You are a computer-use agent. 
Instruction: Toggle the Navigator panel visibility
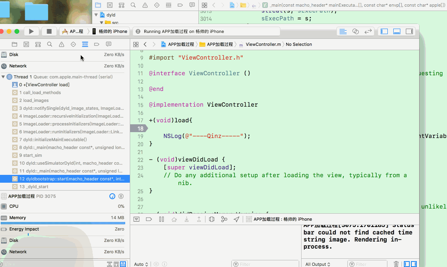384,31
